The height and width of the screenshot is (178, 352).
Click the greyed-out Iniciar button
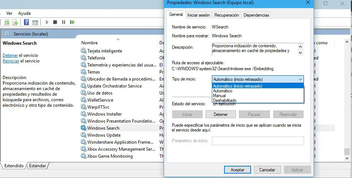pos(187,114)
